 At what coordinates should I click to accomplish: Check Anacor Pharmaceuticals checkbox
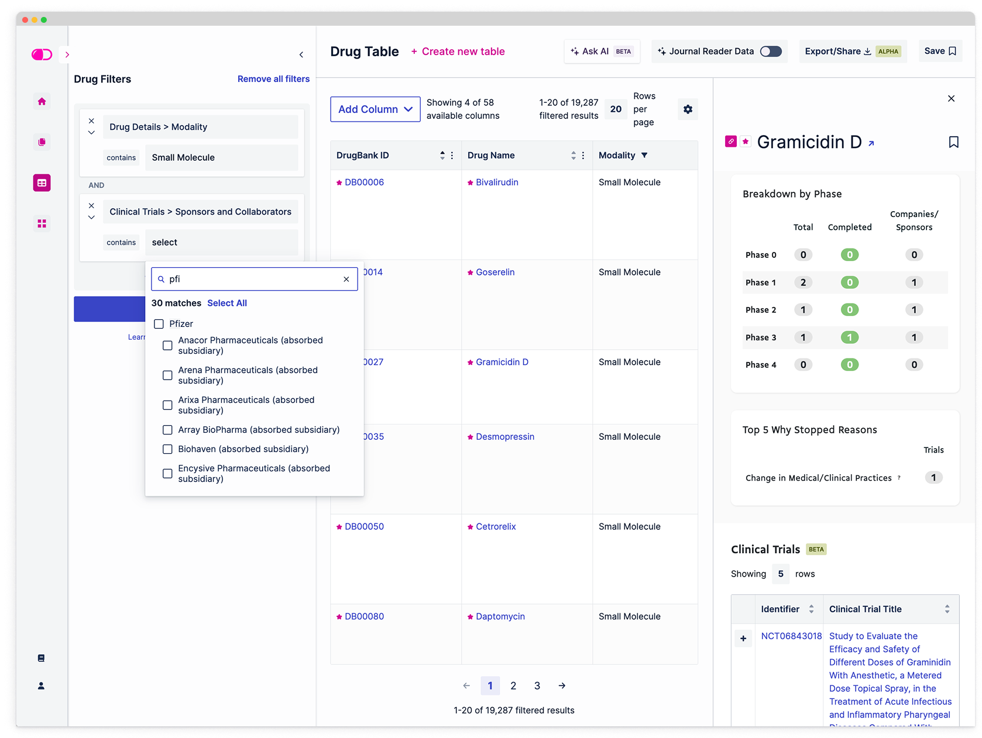click(167, 346)
